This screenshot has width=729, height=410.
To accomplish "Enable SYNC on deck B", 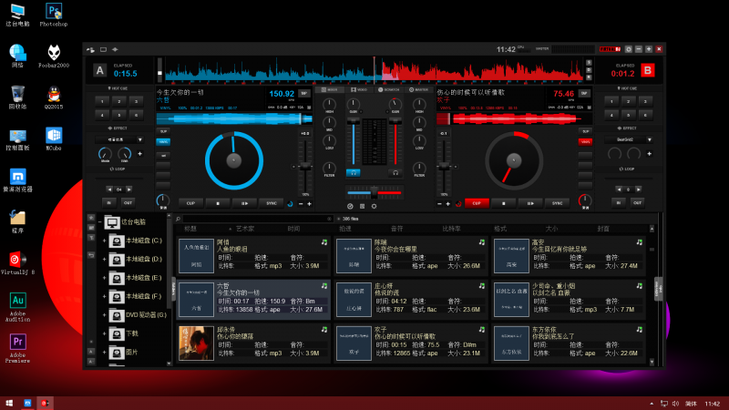I will click(559, 202).
